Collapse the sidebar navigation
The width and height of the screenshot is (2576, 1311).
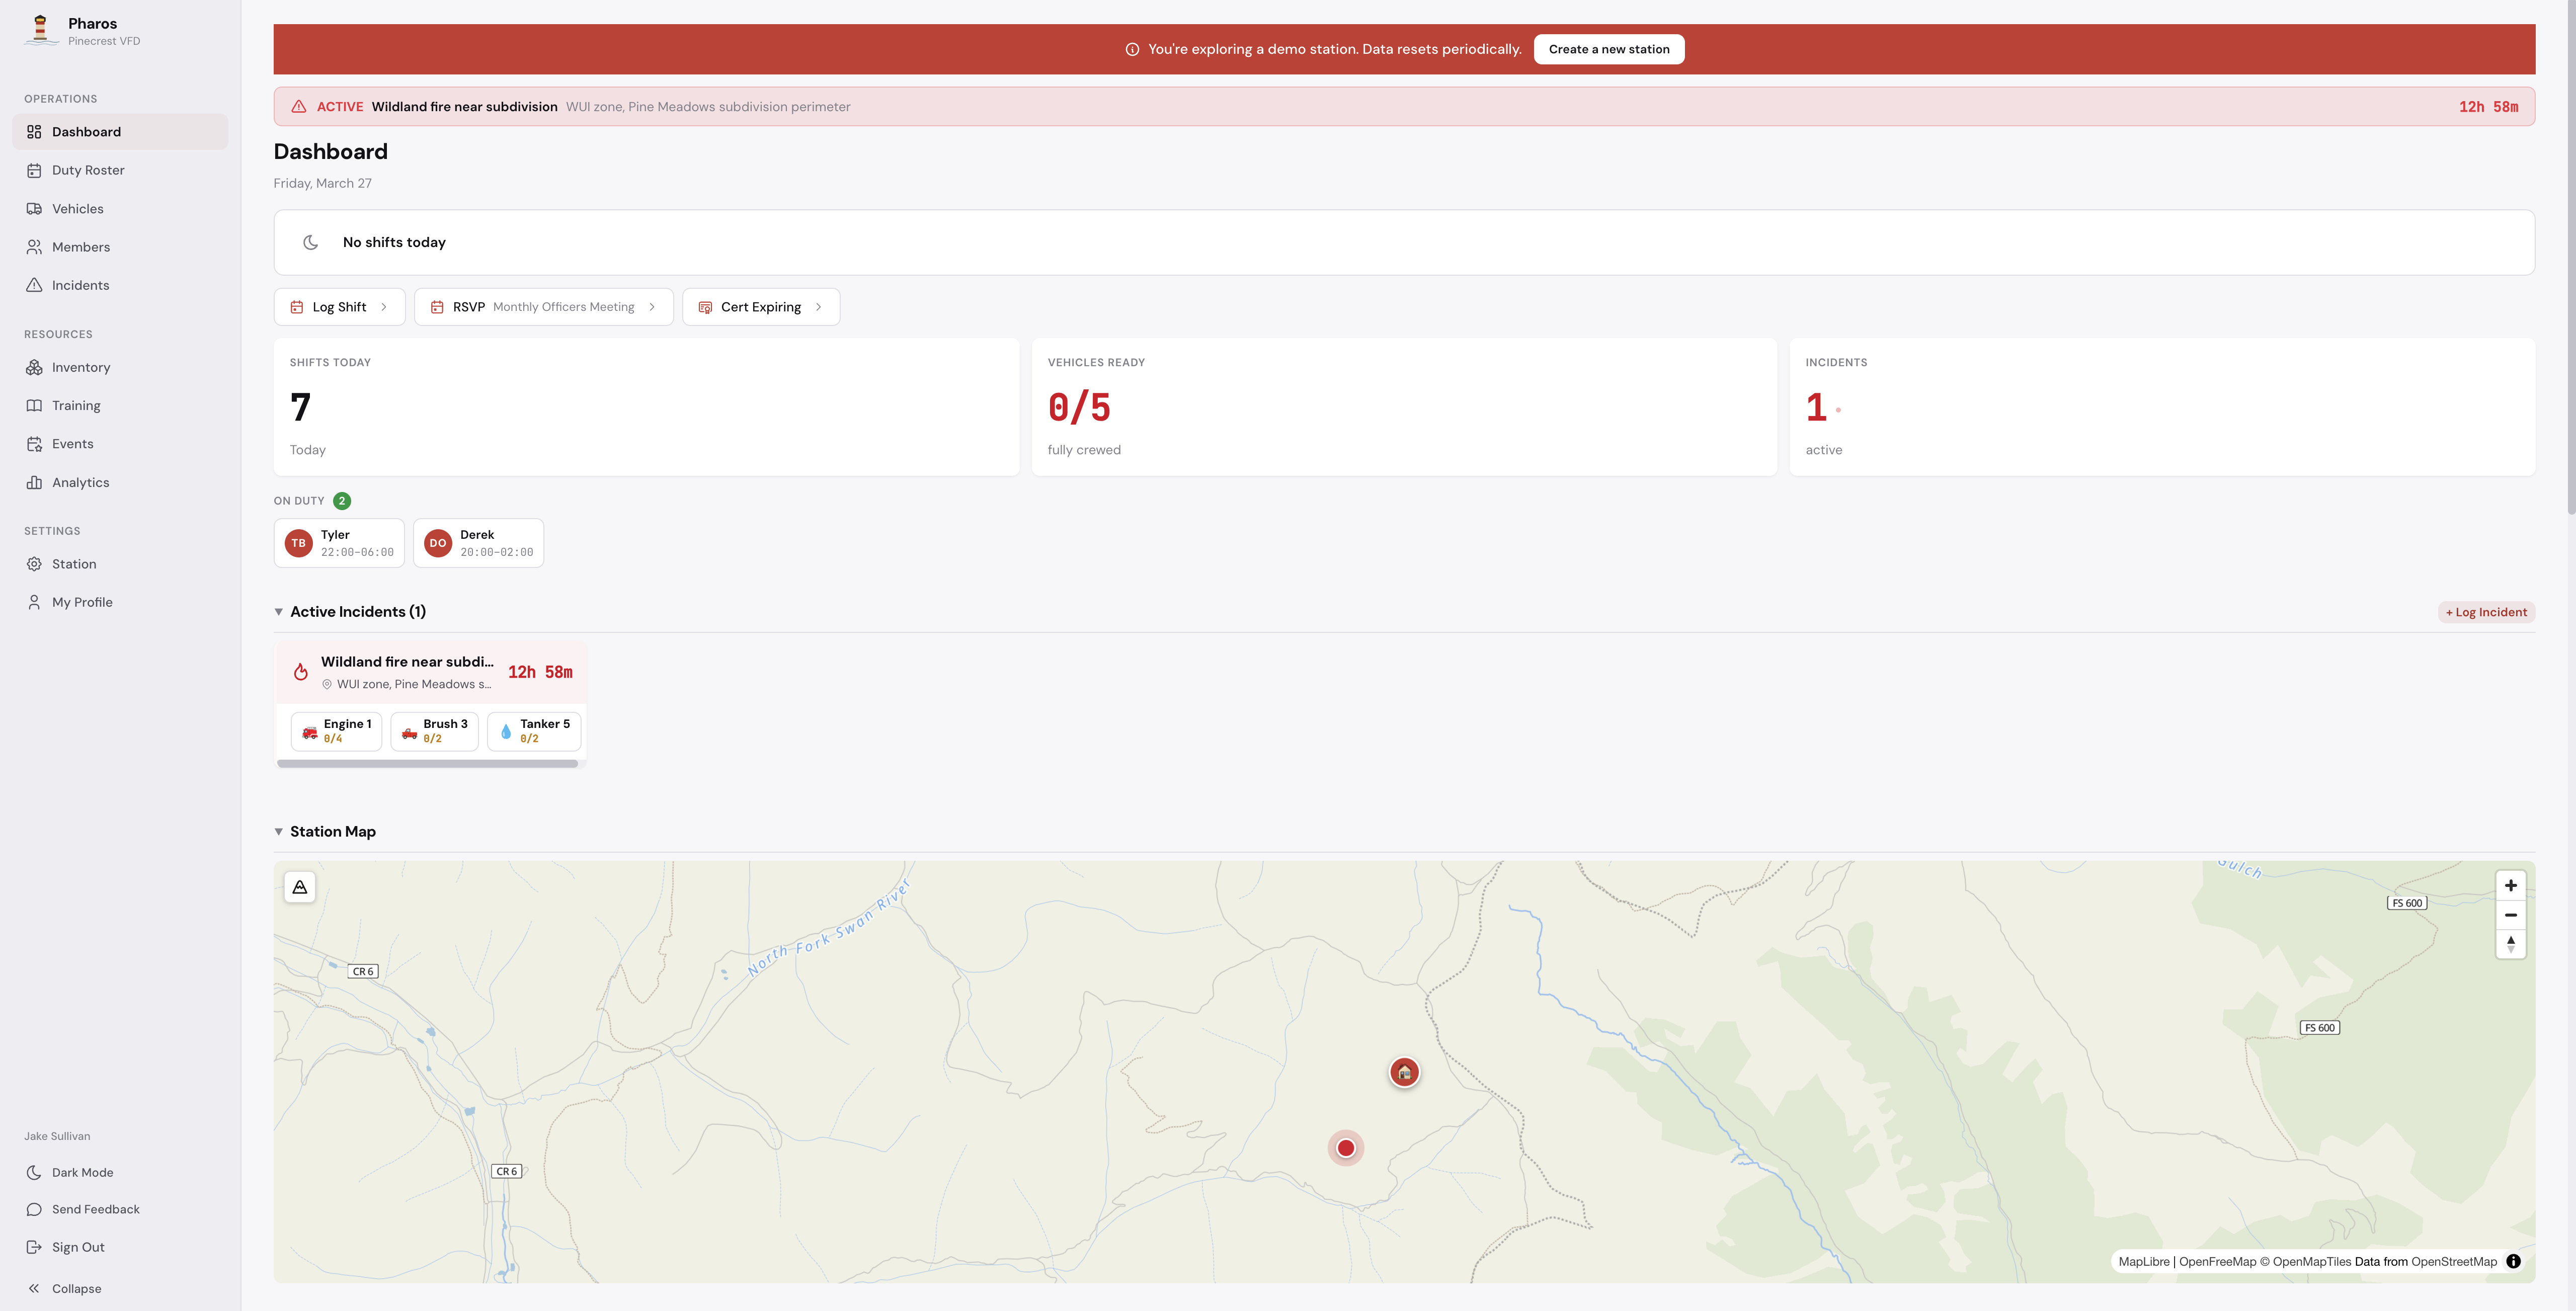(x=76, y=1288)
